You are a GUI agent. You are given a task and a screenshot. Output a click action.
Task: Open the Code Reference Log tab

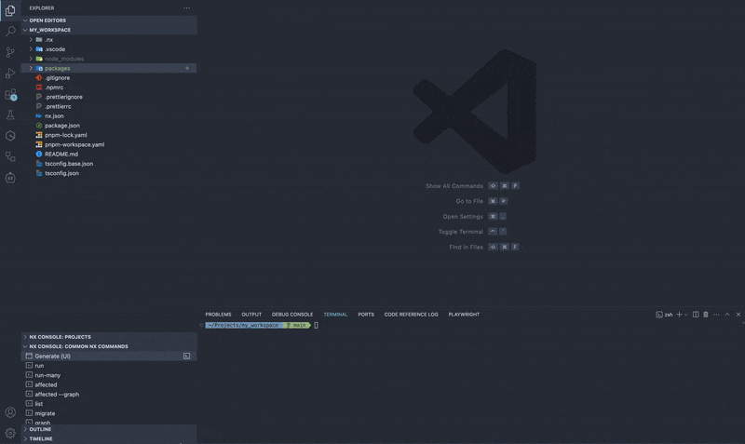pos(411,315)
